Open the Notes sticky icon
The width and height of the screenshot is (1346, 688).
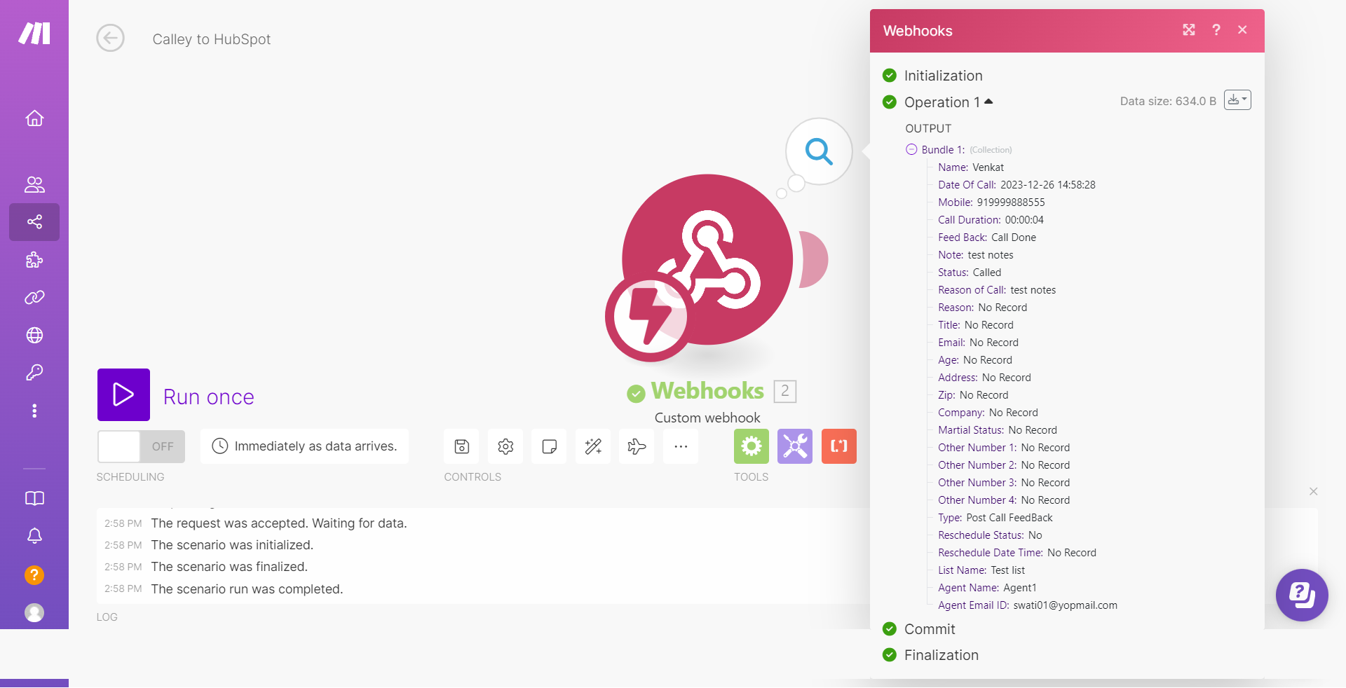(549, 446)
